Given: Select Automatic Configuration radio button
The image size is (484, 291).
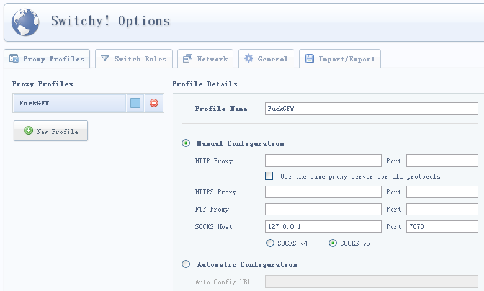Looking at the screenshot, I should 186,264.
